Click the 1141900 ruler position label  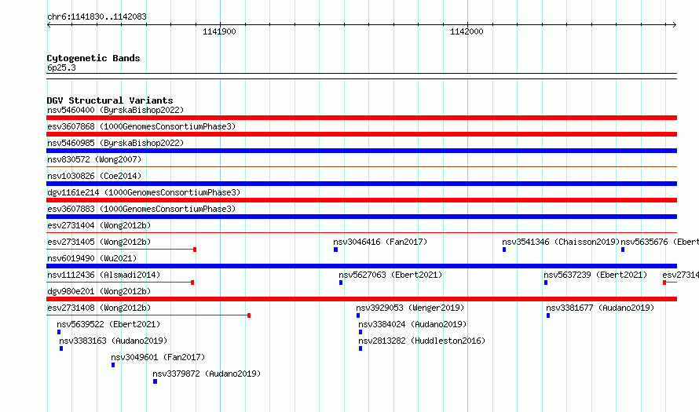click(219, 31)
